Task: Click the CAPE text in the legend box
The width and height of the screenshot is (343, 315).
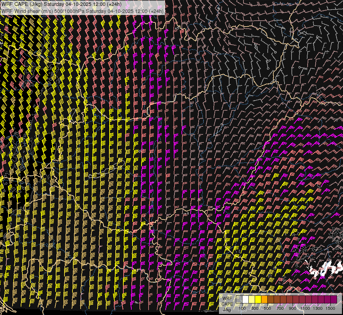Action: coord(228,304)
